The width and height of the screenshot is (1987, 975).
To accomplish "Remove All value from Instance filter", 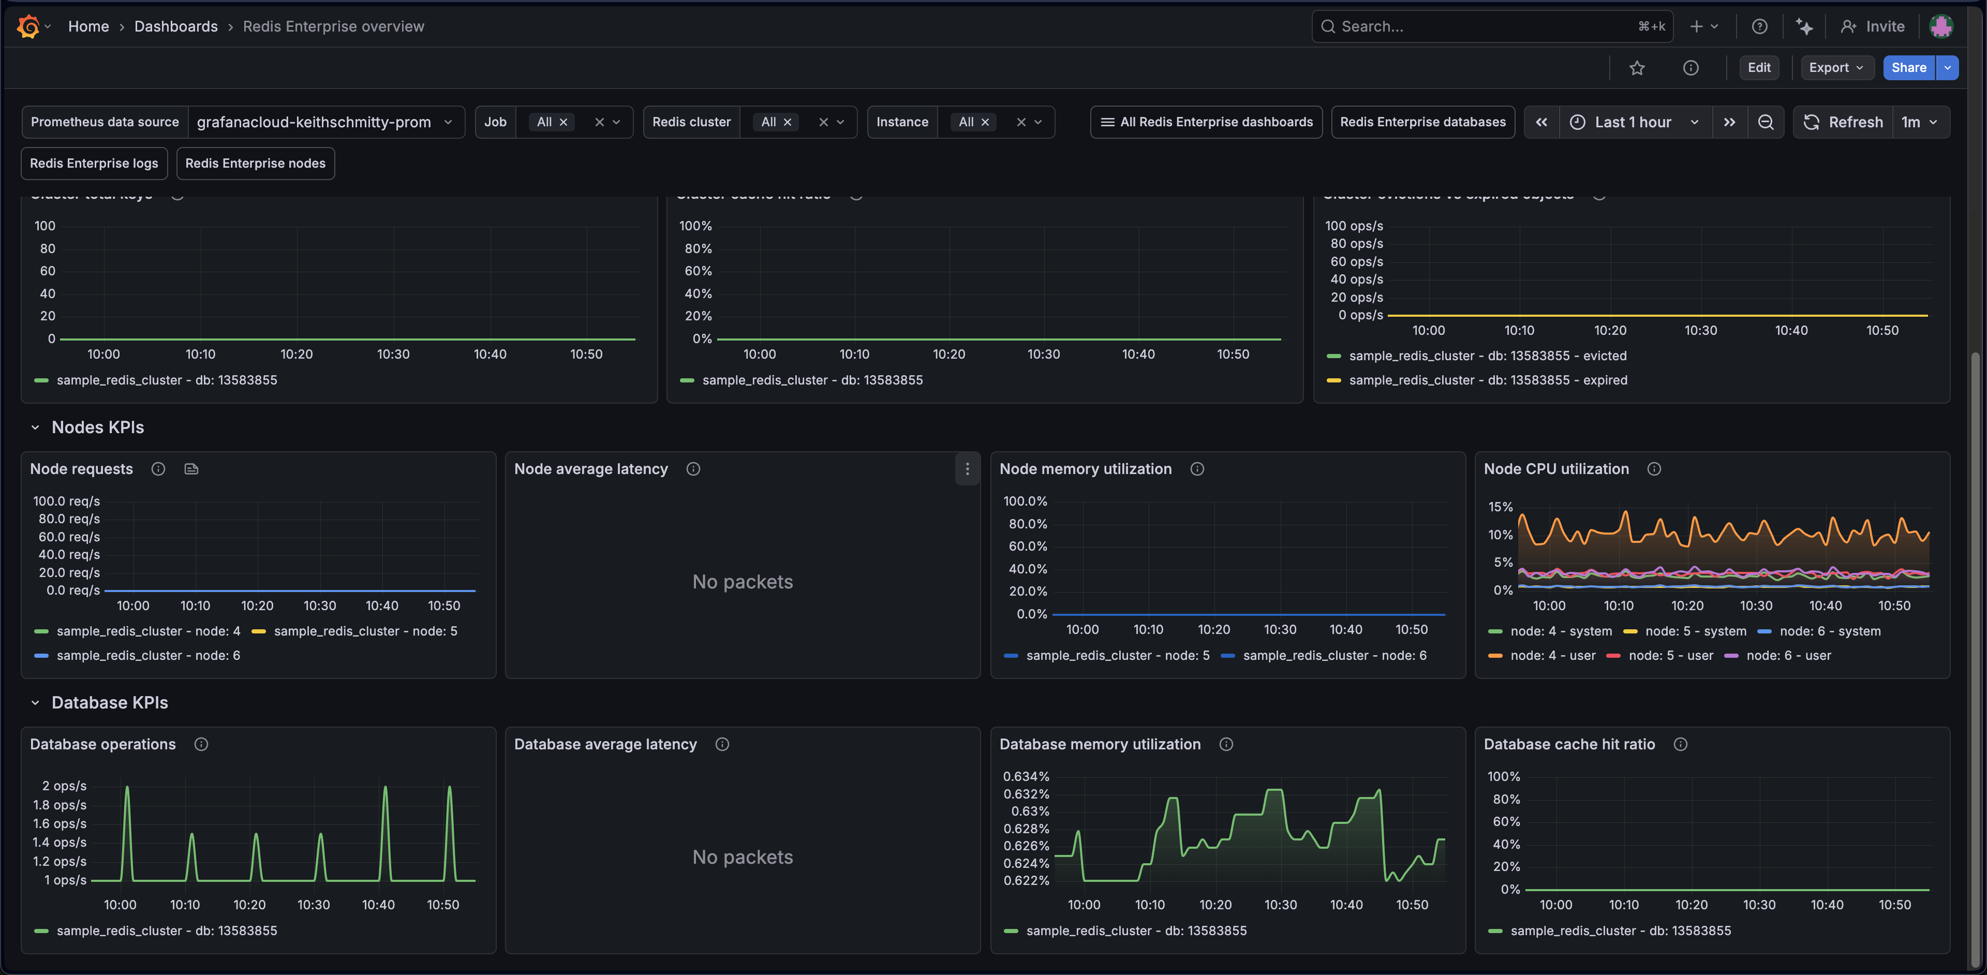I will 985,122.
